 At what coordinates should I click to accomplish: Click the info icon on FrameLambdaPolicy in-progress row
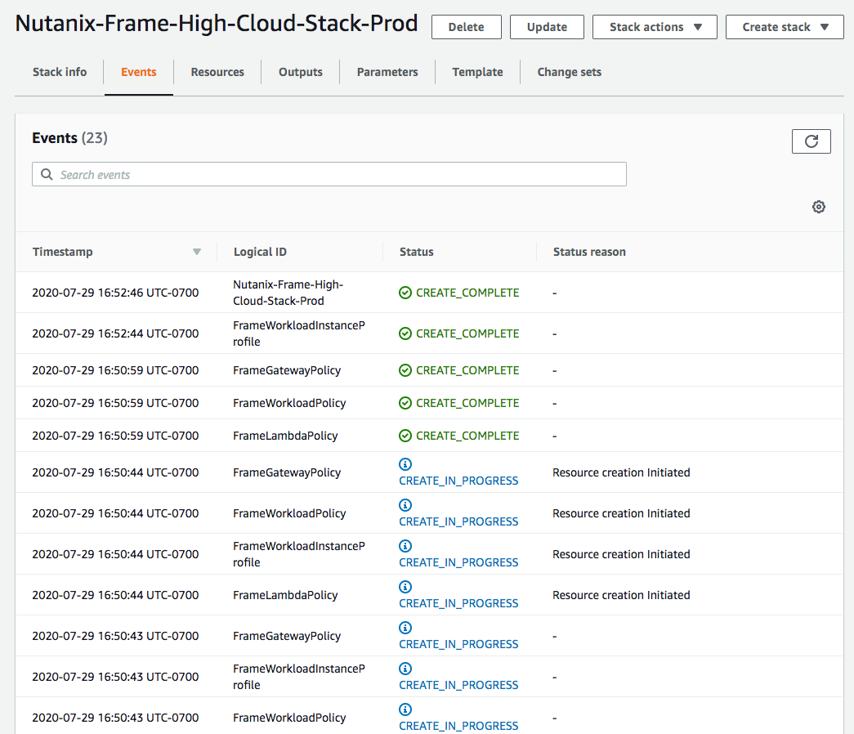click(x=405, y=587)
